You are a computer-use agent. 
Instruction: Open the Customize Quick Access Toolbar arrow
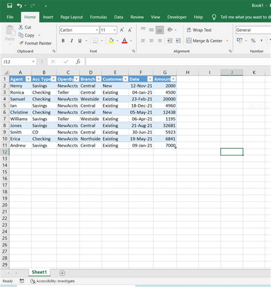(x=46, y=6)
